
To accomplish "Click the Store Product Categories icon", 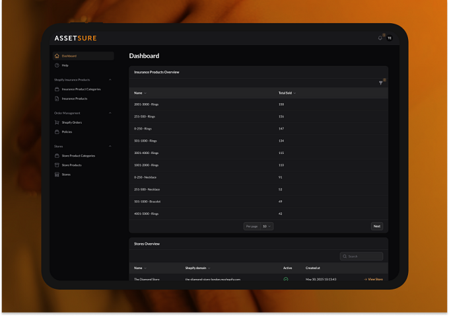I will coord(57,156).
